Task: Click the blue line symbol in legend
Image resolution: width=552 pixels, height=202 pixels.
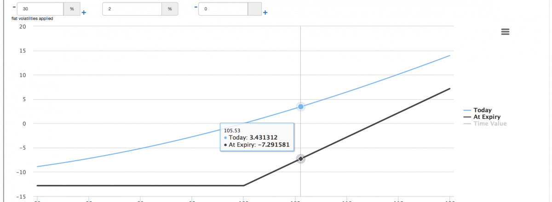Action: (467, 111)
